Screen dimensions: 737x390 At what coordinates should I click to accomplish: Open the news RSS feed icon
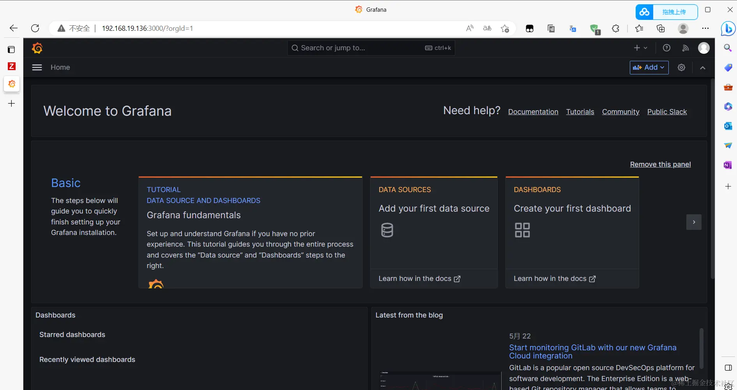(685, 48)
